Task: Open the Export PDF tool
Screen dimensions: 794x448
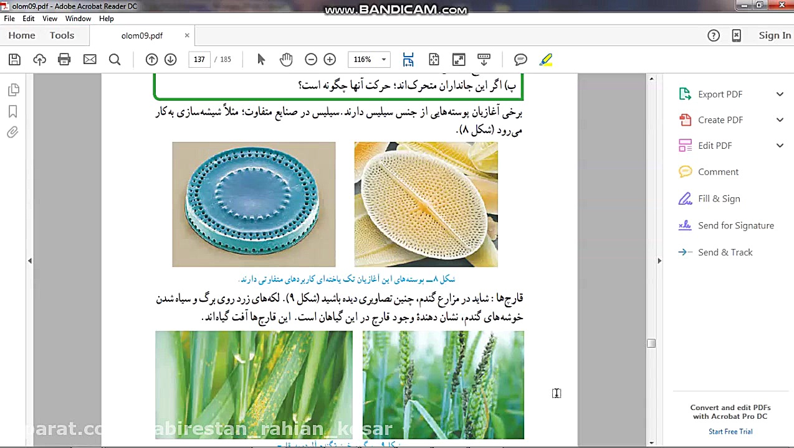Action: (720, 94)
